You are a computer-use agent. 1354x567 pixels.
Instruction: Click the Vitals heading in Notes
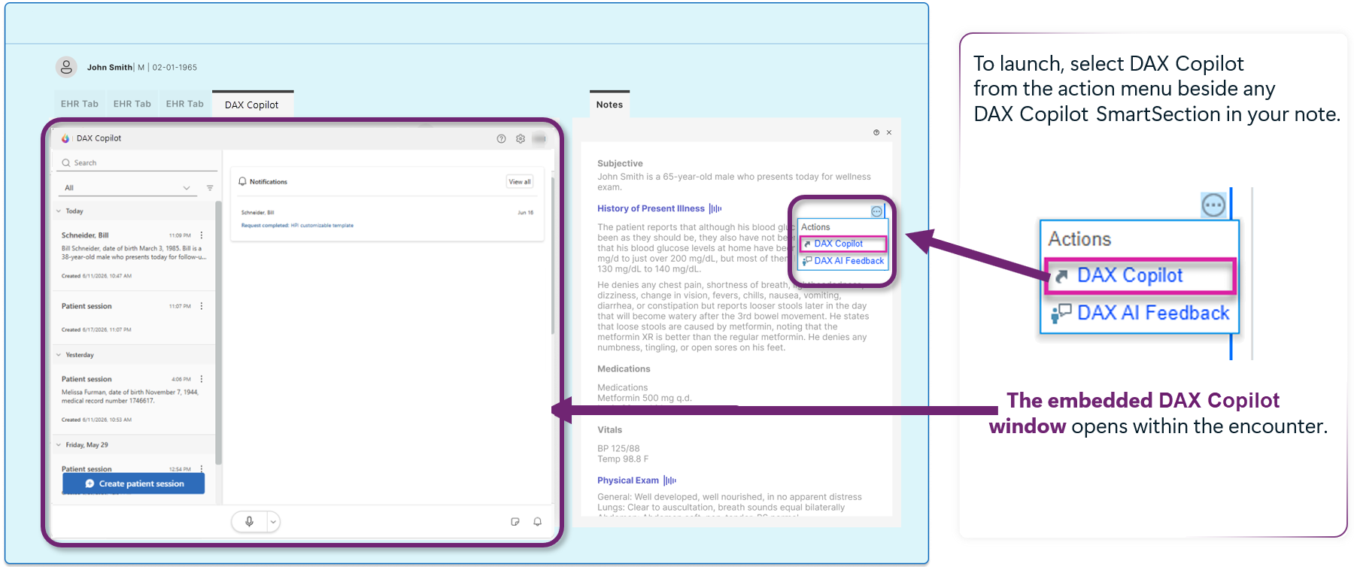point(609,430)
